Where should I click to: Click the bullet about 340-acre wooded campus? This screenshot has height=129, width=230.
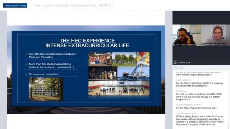pyautogui.click(x=51, y=56)
